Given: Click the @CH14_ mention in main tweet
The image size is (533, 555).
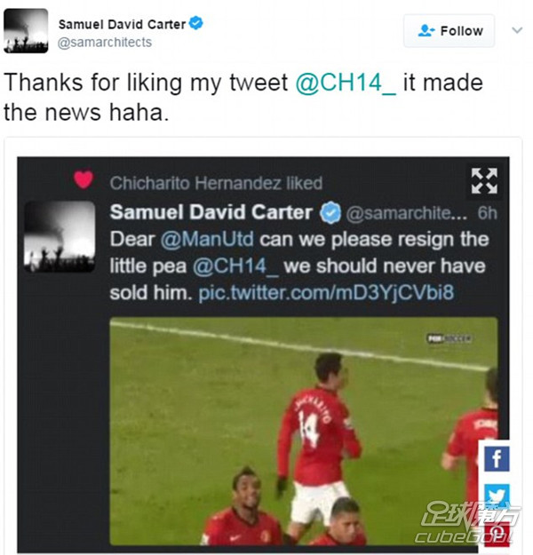Looking at the screenshot, I should (346, 83).
